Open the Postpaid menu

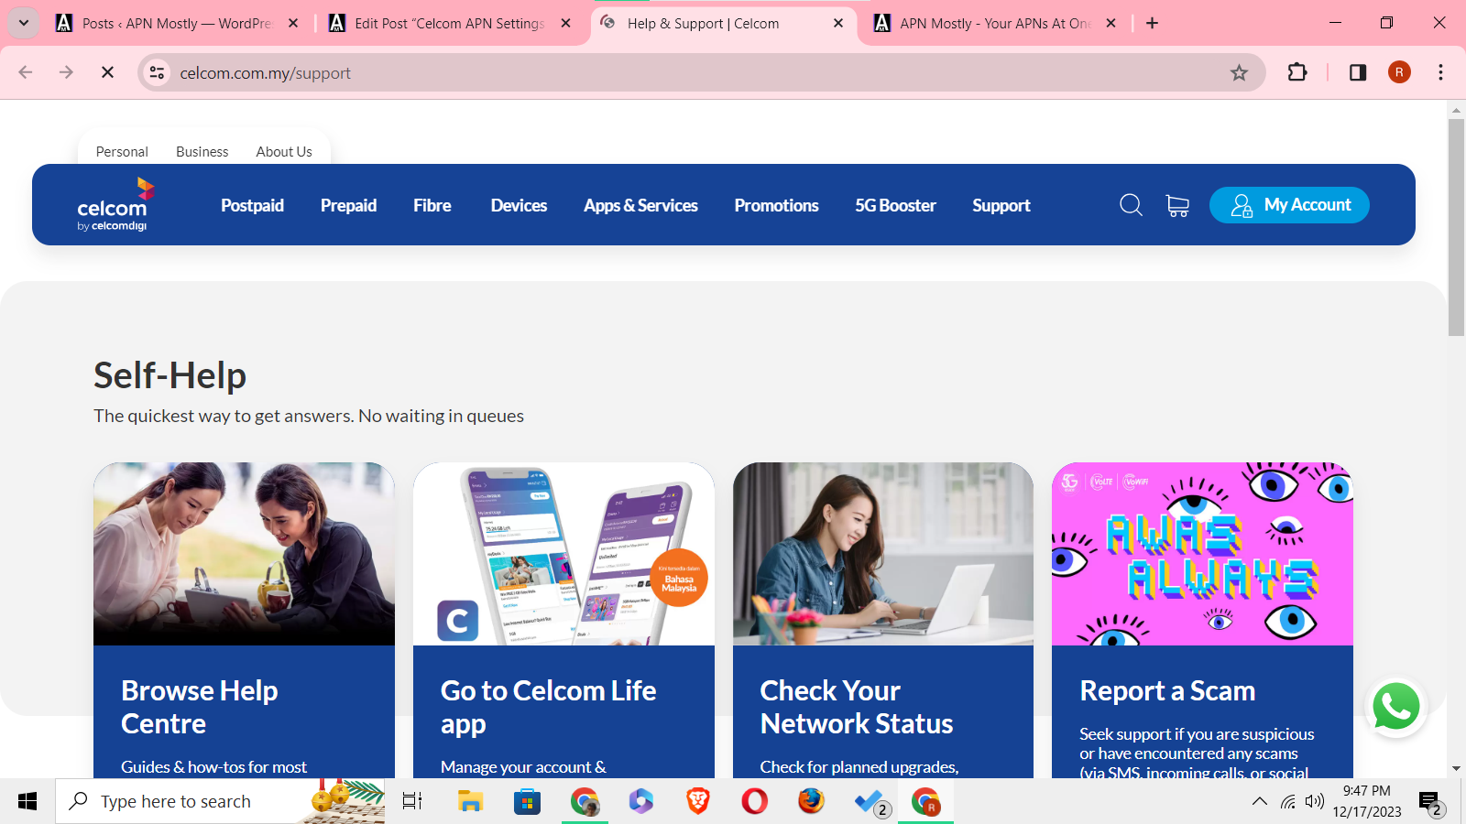pos(252,205)
